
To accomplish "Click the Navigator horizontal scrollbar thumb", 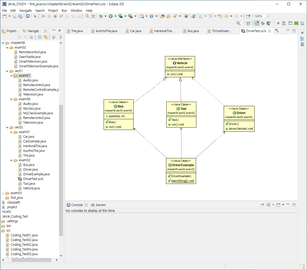I will pos(31,260).
